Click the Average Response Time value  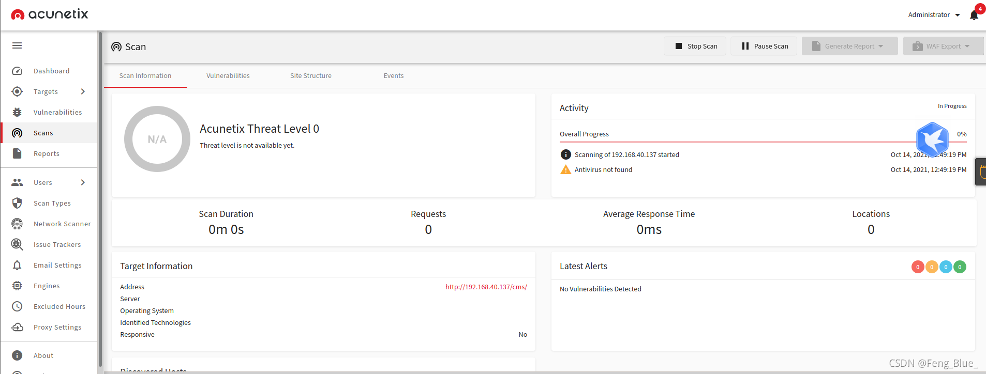[x=649, y=229]
